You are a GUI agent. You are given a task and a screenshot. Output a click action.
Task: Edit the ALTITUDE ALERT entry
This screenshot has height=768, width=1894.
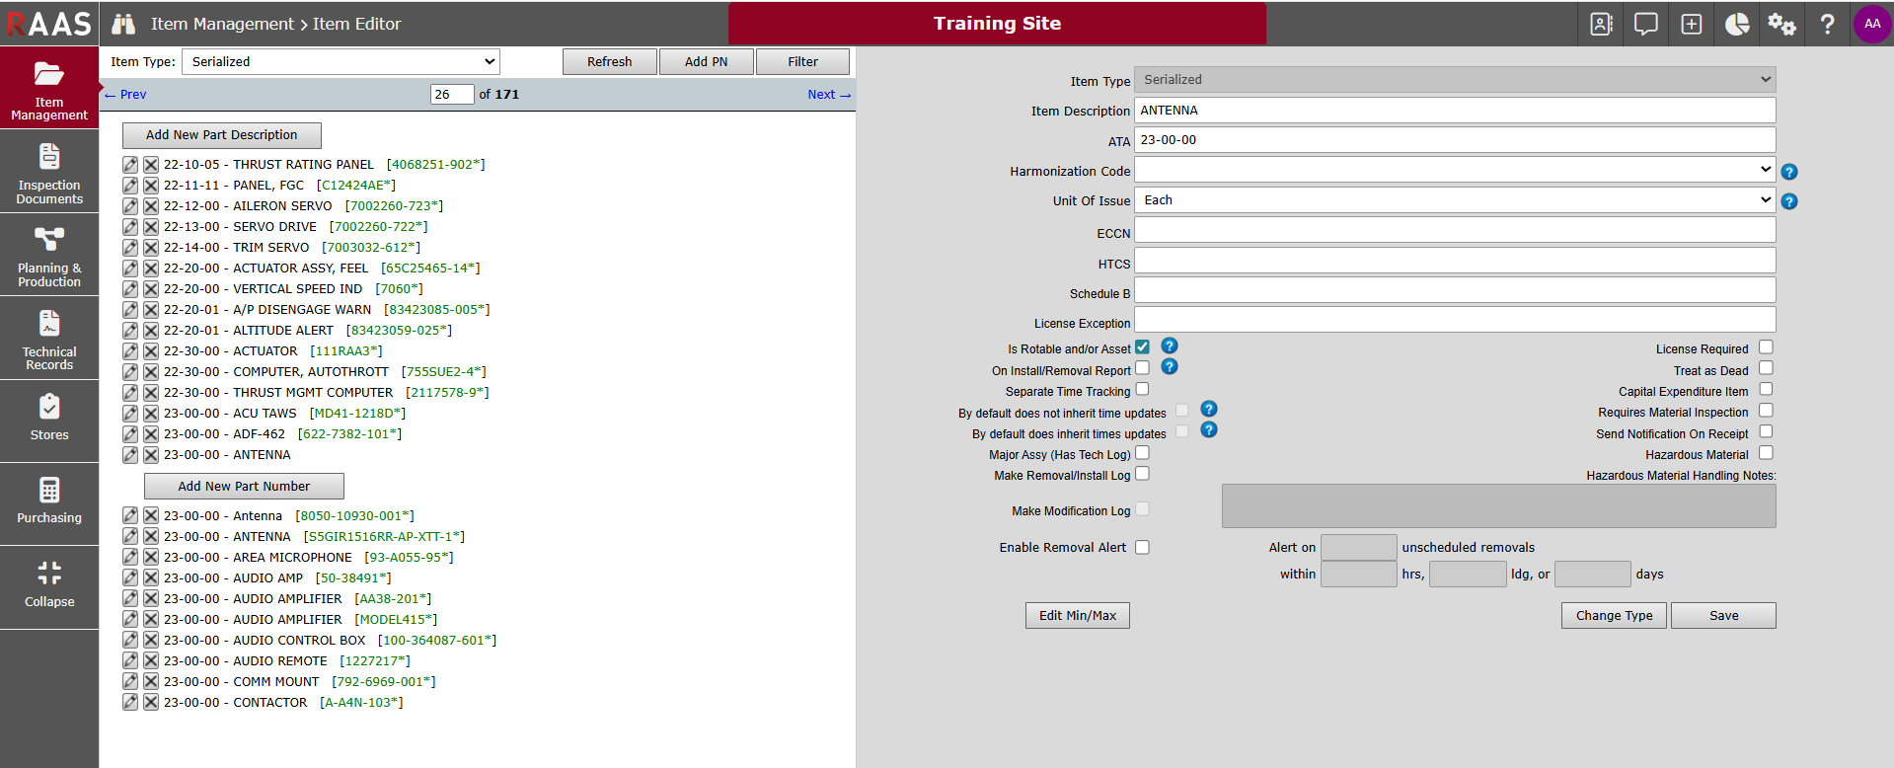pyautogui.click(x=130, y=331)
